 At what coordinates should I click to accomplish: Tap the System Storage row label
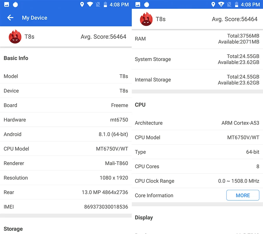153,59
